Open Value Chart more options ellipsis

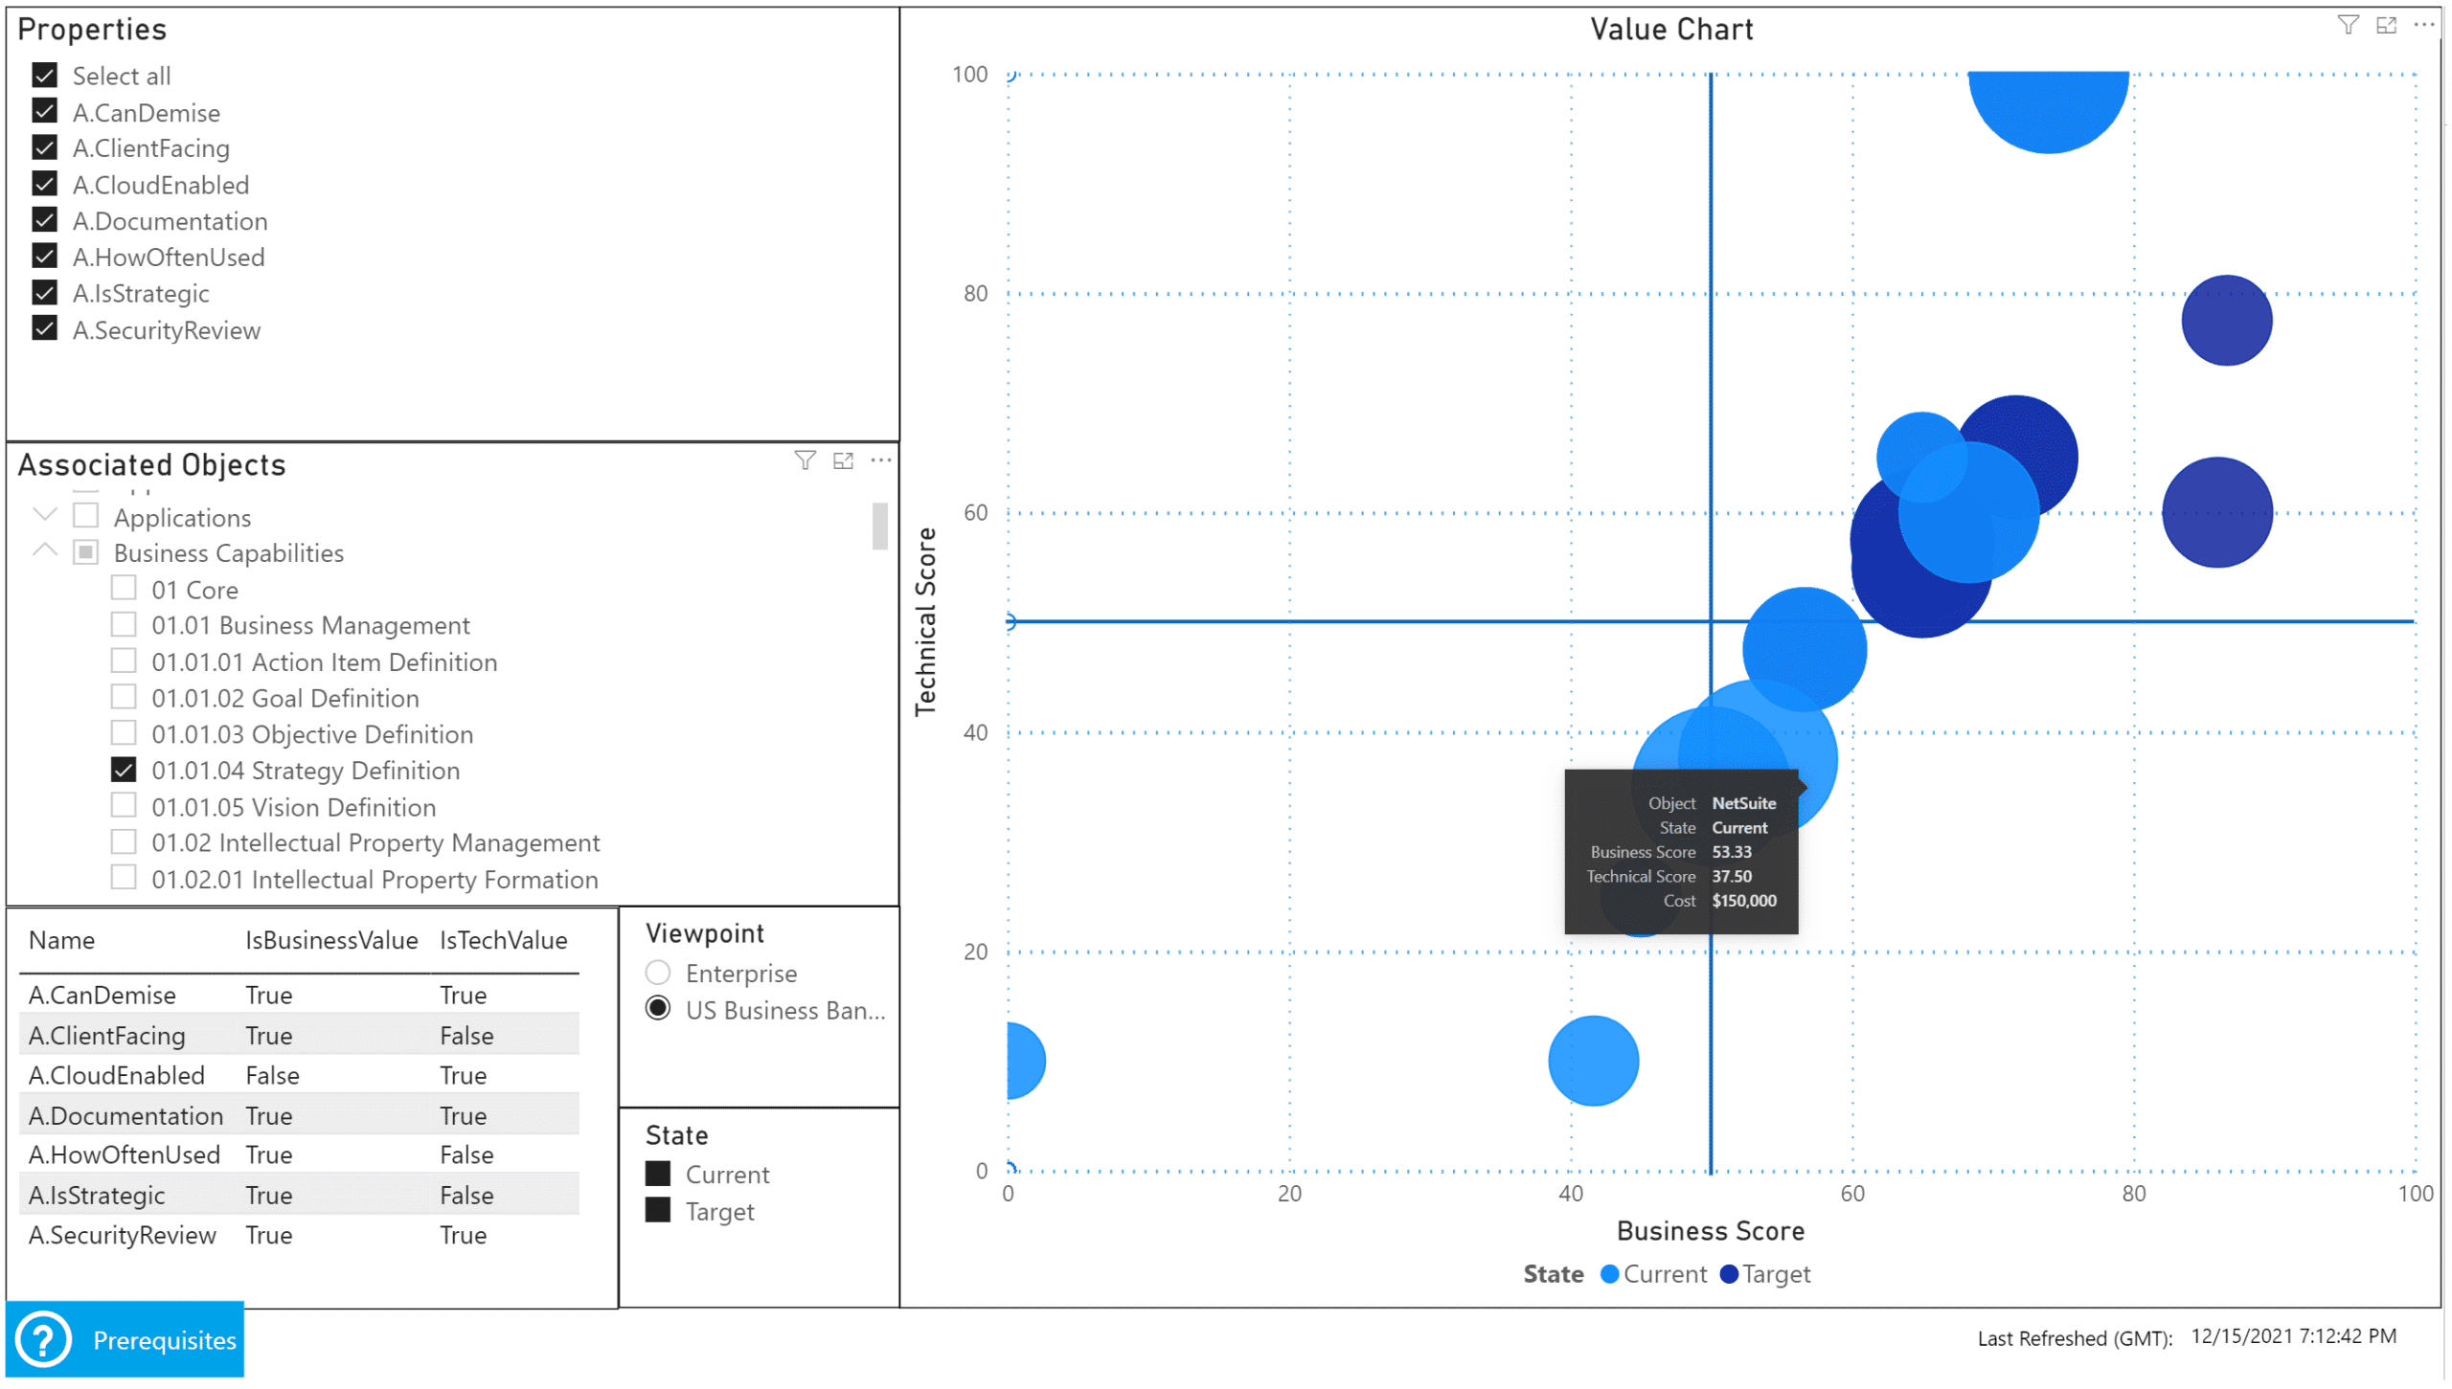point(2423,25)
